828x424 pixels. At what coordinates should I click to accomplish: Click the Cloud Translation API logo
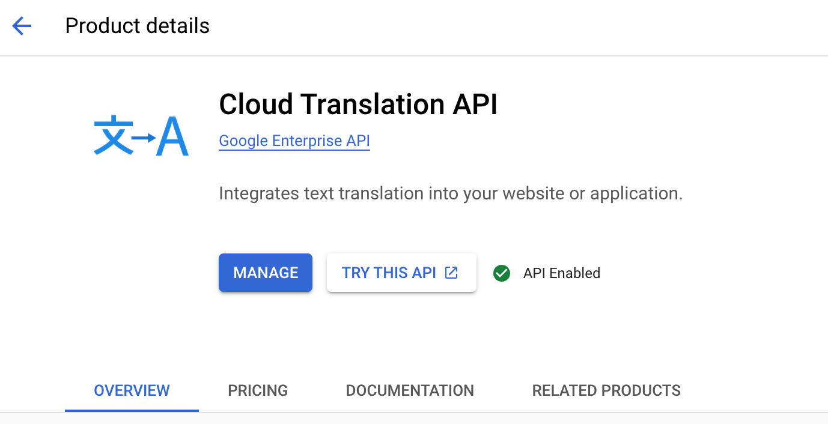pos(141,136)
